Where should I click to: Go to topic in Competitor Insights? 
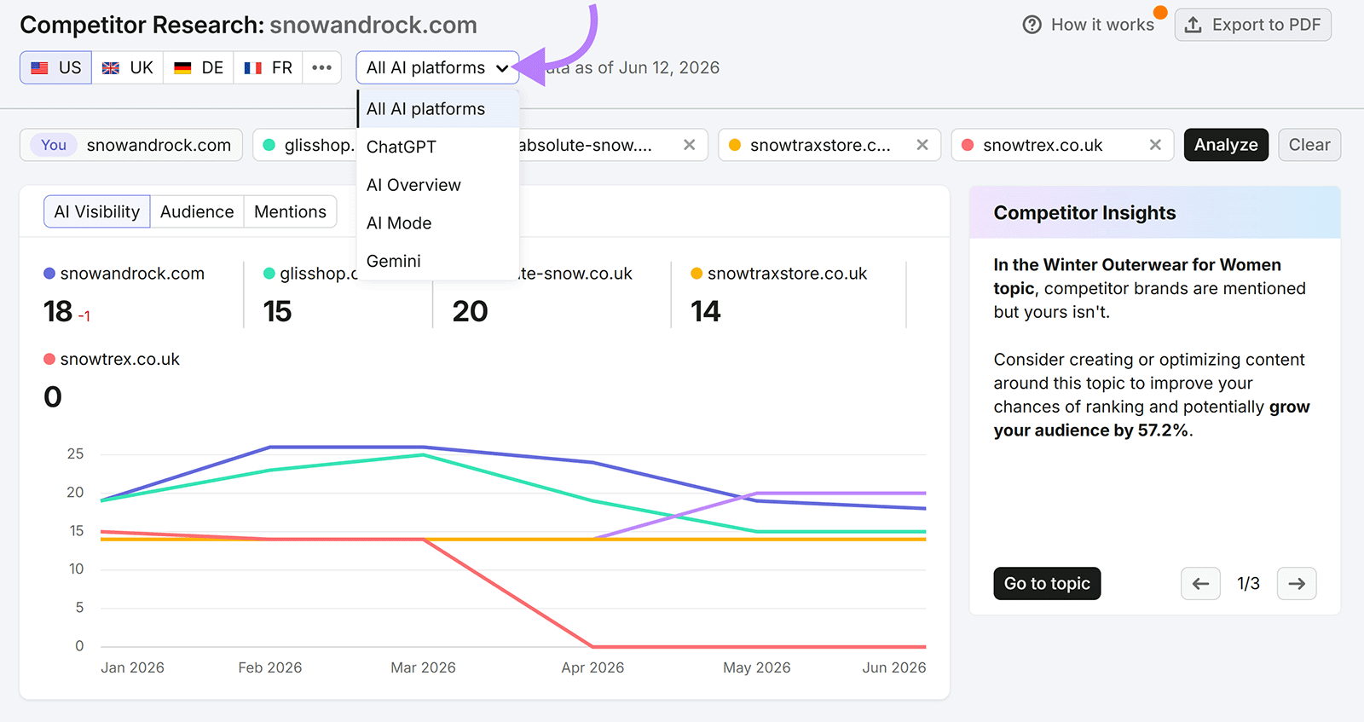(1047, 584)
